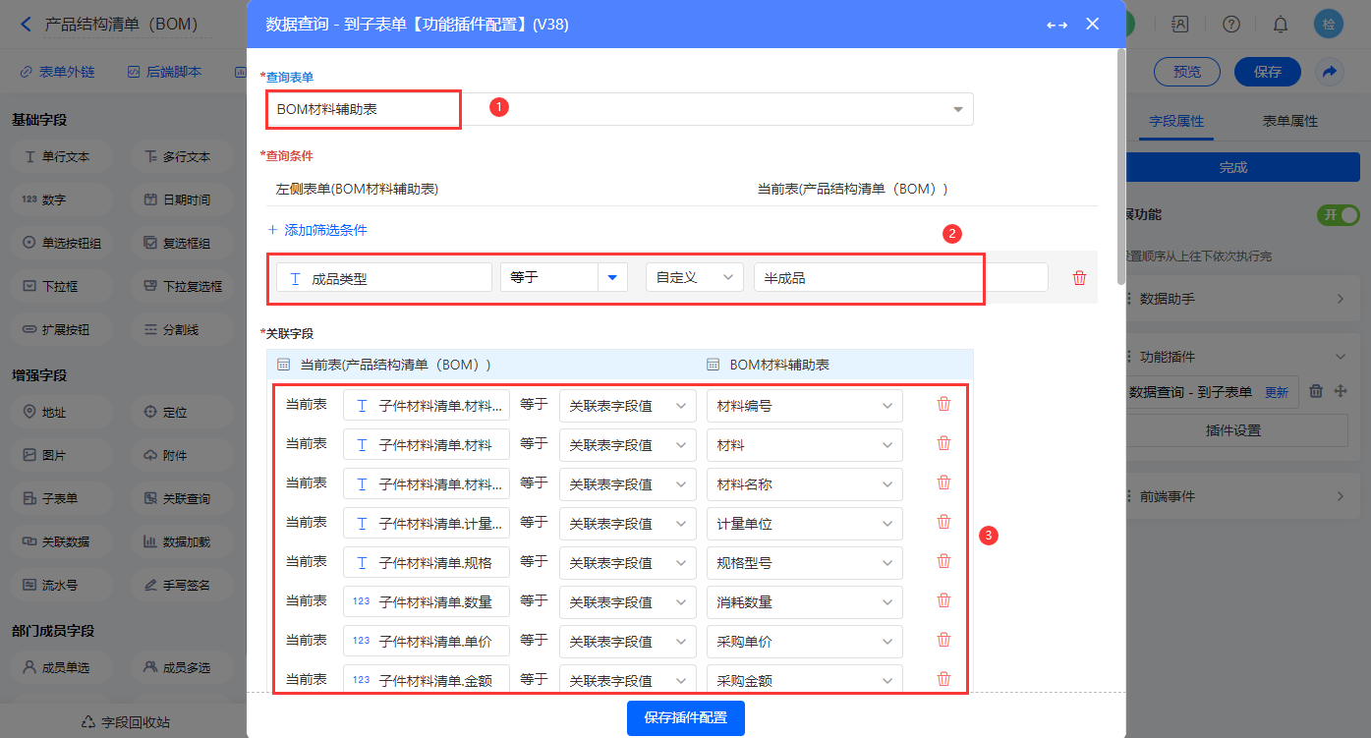1371x738 pixels.
Task: Click 添加筛选条件 link
Action: (x=317, y=230)
